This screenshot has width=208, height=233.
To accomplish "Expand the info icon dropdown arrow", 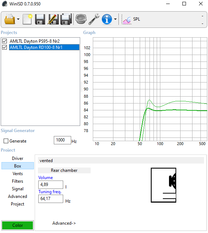I will click(115, 19).
